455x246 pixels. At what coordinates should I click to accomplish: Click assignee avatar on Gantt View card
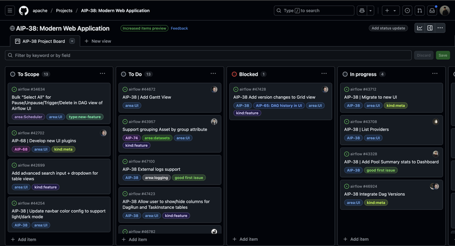pyautogui.click(x=214, y=89)
